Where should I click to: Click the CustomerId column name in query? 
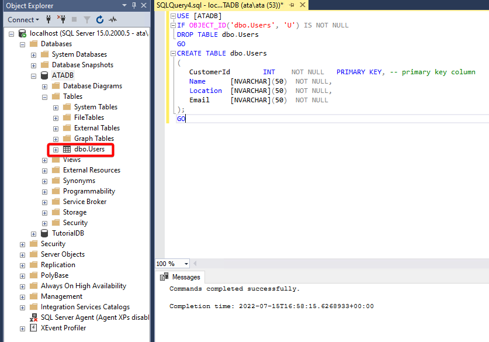point(210,72)
